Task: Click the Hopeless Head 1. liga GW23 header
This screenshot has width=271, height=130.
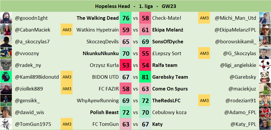Action: pos(135,6)
